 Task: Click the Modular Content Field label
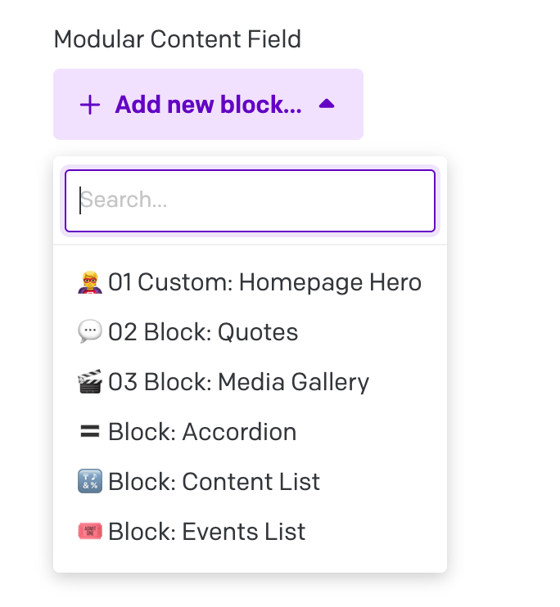177,38
